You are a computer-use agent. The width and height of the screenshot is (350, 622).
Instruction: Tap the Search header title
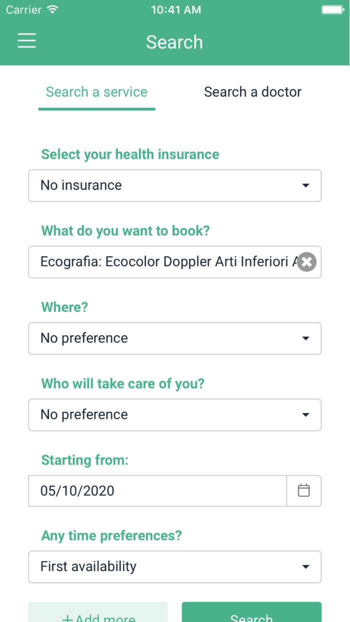pos(174,42)
